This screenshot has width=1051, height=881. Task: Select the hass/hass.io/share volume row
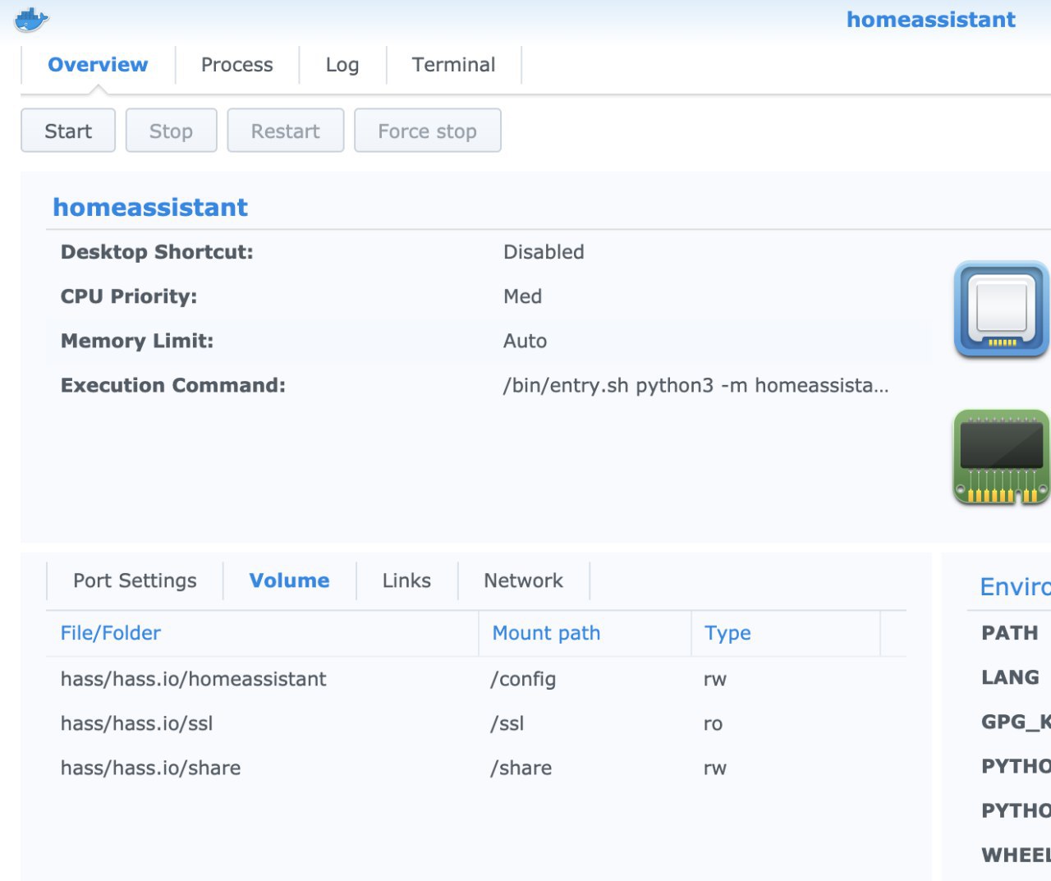tap(476, 768)
